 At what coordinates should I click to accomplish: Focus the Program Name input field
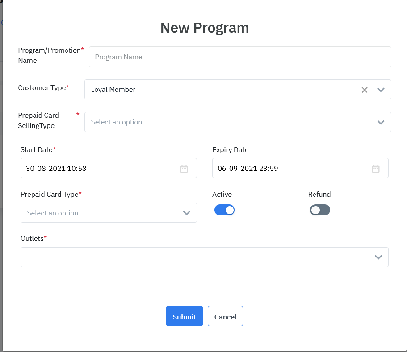pos(240,57)
